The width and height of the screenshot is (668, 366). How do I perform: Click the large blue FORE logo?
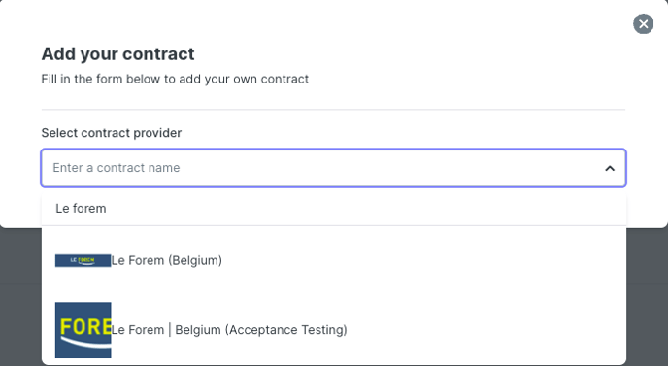(83, 330)
